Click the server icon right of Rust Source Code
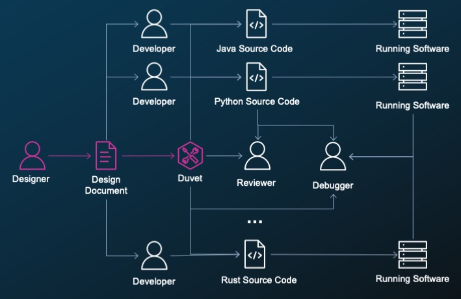 [x=412, y=255]
